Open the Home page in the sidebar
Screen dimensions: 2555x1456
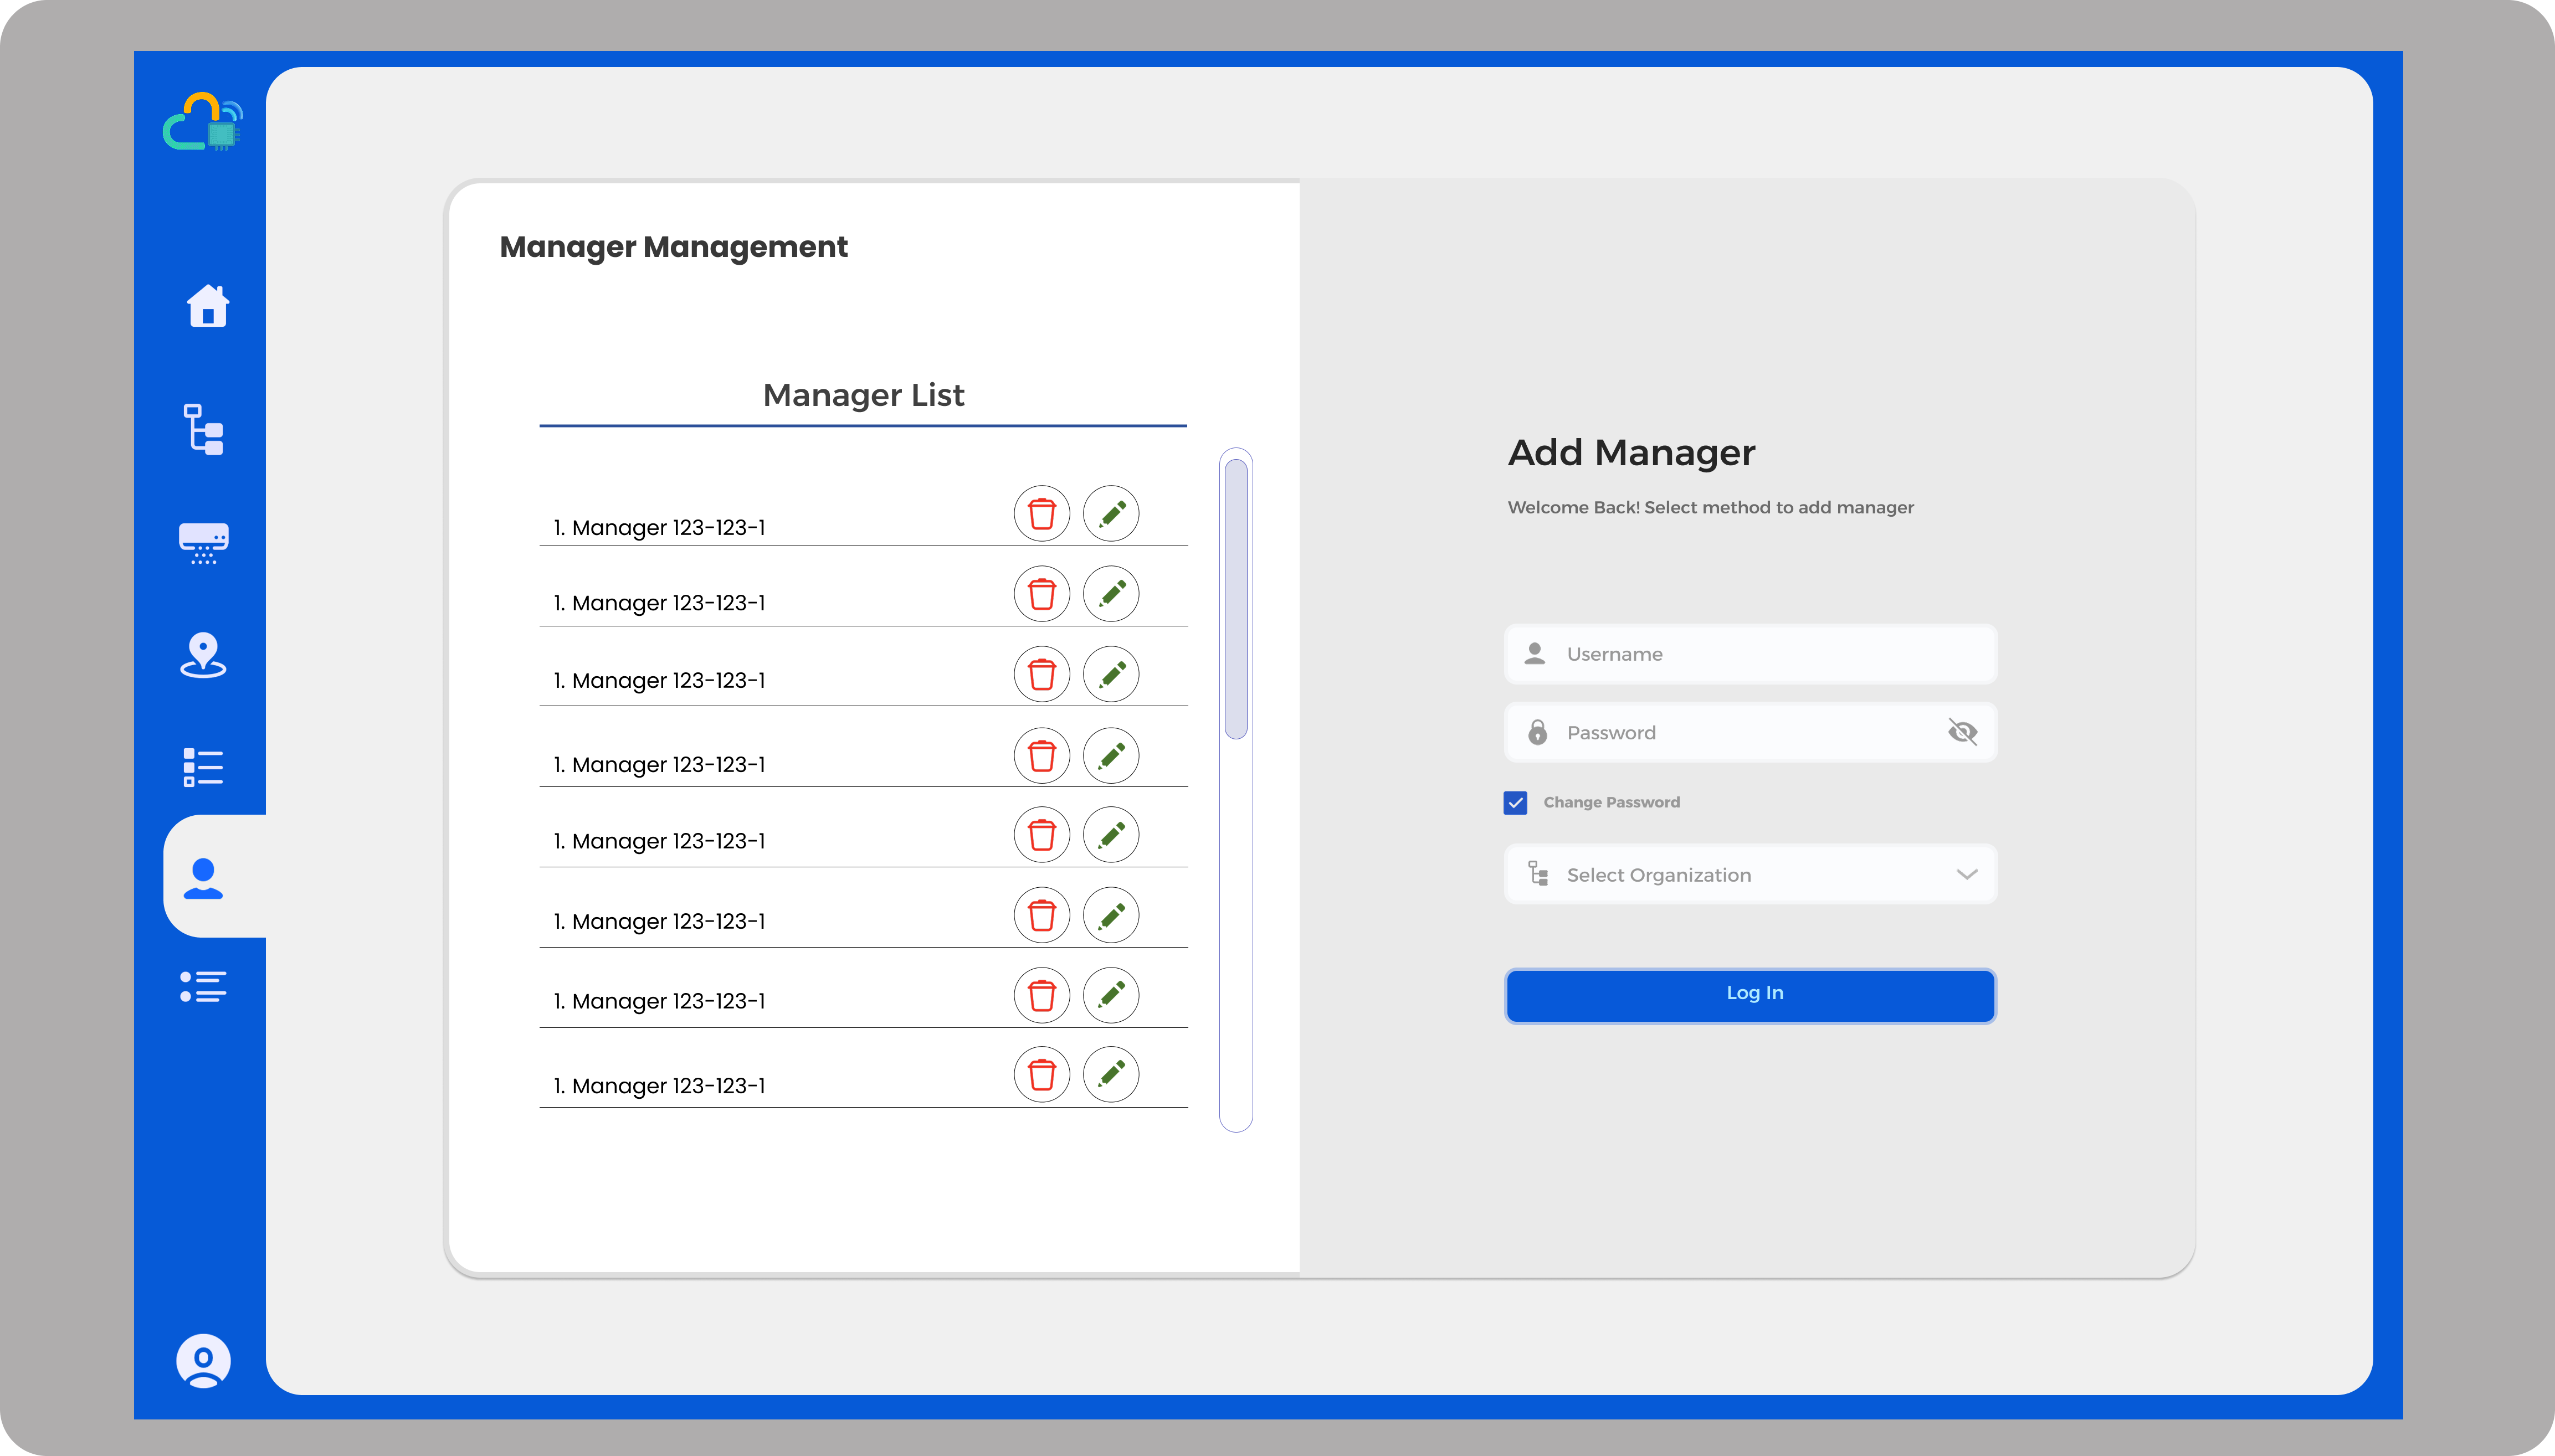pyautogui.click(x=207, y=306)
